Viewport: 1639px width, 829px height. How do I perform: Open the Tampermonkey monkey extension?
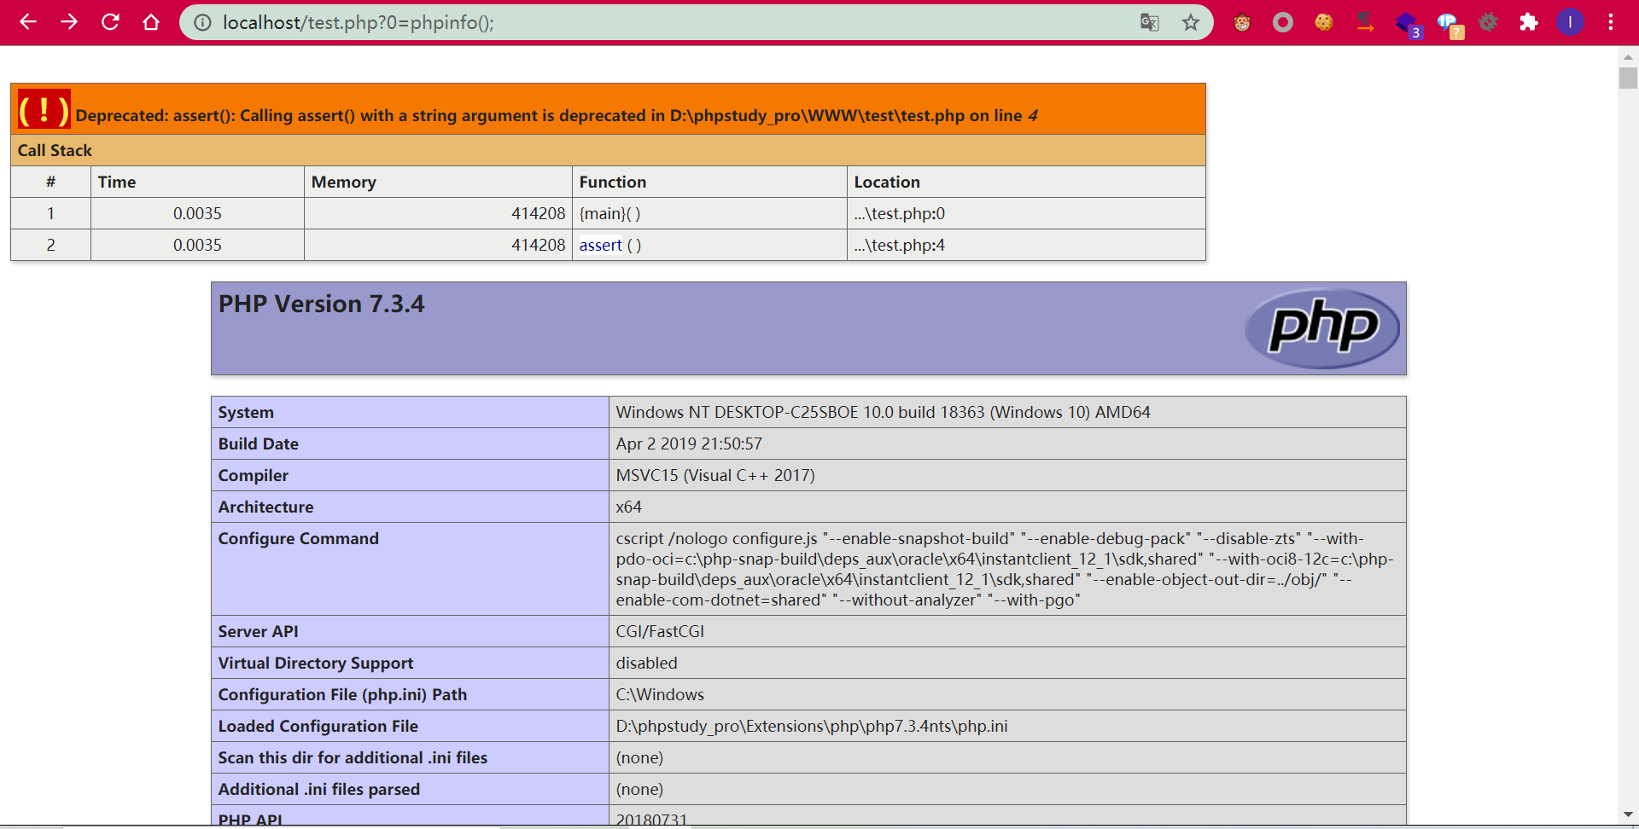coord(1242,23)
